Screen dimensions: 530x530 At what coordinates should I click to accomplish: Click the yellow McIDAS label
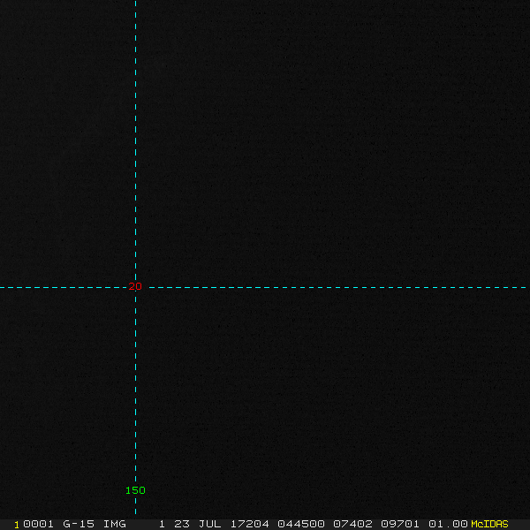click(489, 524)
